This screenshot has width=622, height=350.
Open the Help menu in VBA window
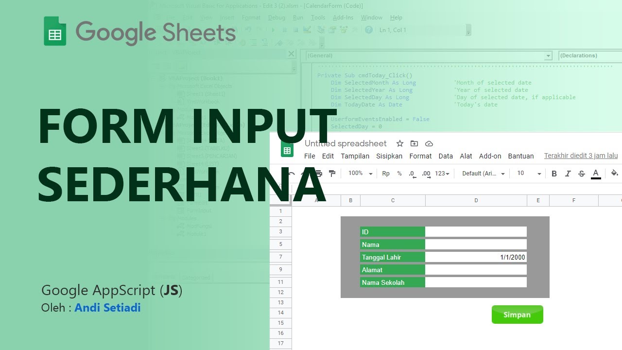click(396, 17)
